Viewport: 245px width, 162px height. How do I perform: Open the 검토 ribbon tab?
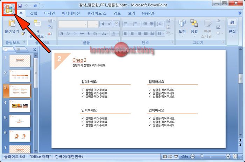pos(117,13)
